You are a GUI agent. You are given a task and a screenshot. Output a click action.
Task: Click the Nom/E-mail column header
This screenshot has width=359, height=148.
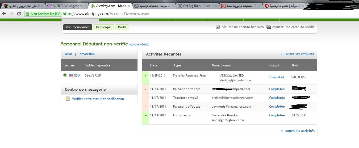click(x=221, y=65)
